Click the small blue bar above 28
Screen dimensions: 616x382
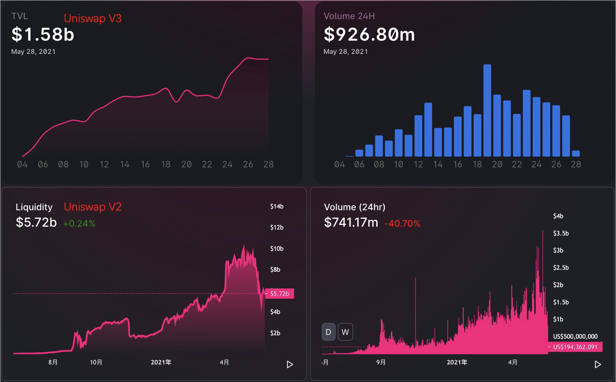(576, 154)
